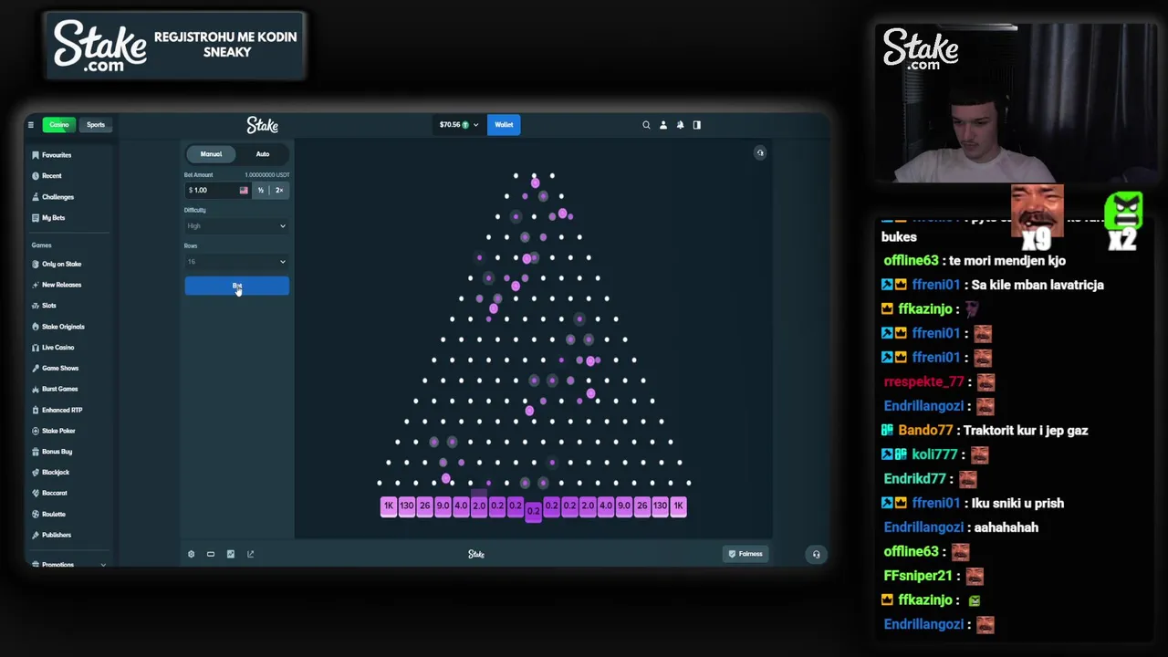
Task: Click the Challenges icon in sidebar
Action: tap(36, 197)
